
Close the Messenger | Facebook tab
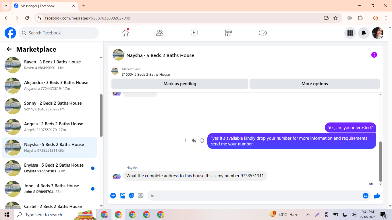(74, 6)
